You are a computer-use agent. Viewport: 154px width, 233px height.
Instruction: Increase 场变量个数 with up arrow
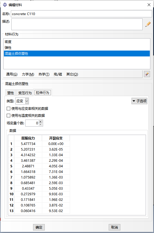[x=41, y=122]
